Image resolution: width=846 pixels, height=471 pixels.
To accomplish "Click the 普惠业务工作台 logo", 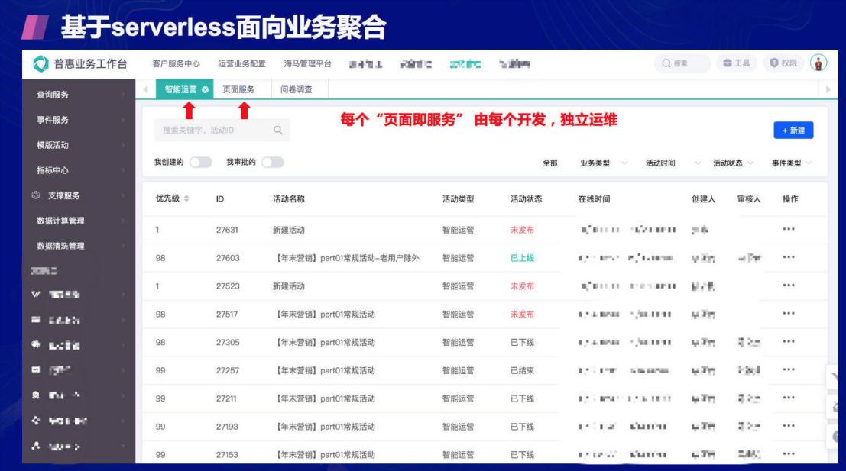I will tap(75, 63).
